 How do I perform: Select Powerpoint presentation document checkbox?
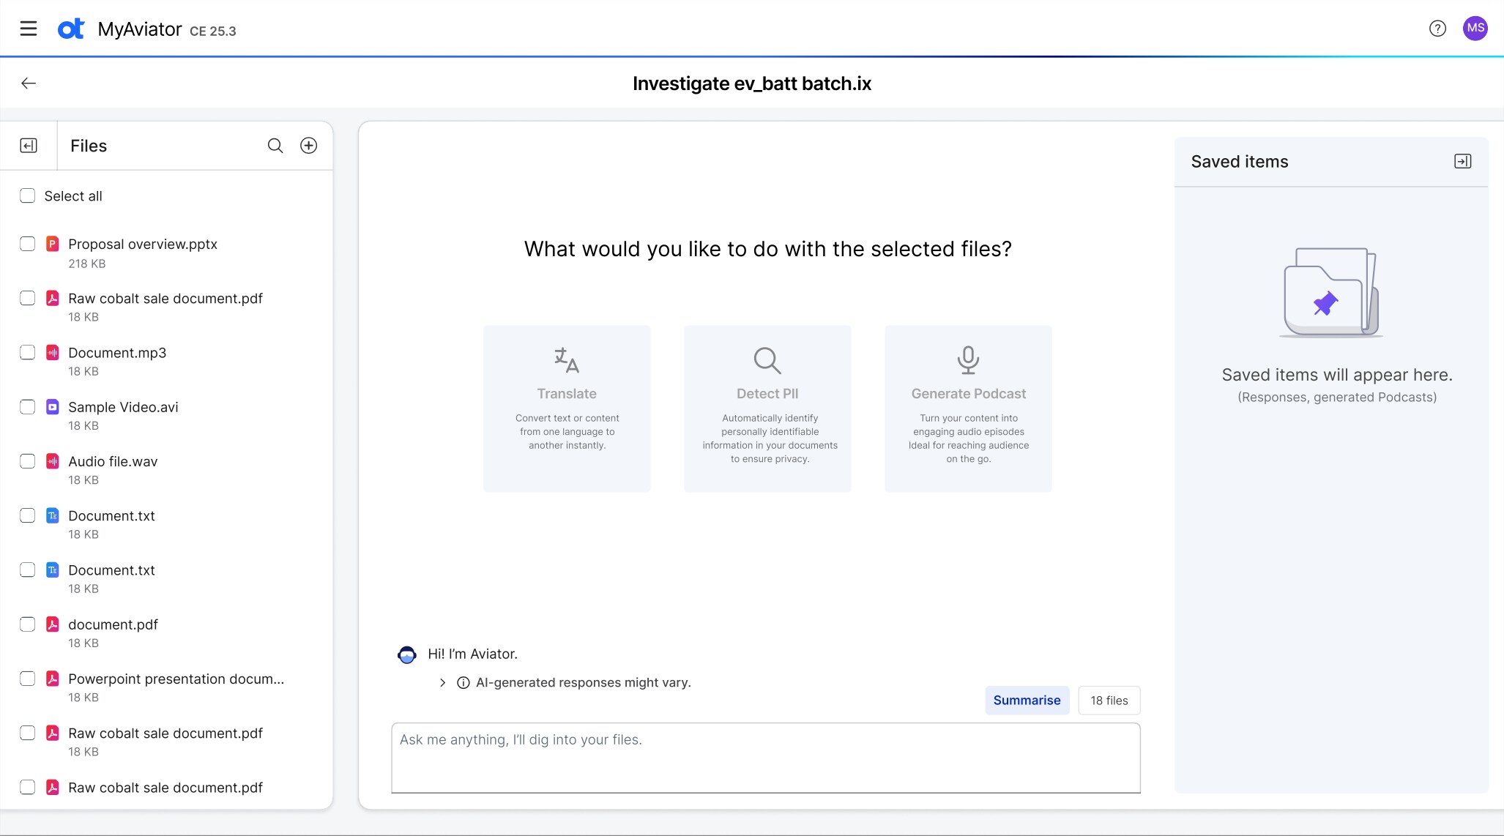[x=28, y=679]
